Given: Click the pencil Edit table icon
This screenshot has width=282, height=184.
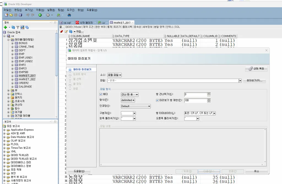Looking at the screenshot, I should click(x=66, y=32).
